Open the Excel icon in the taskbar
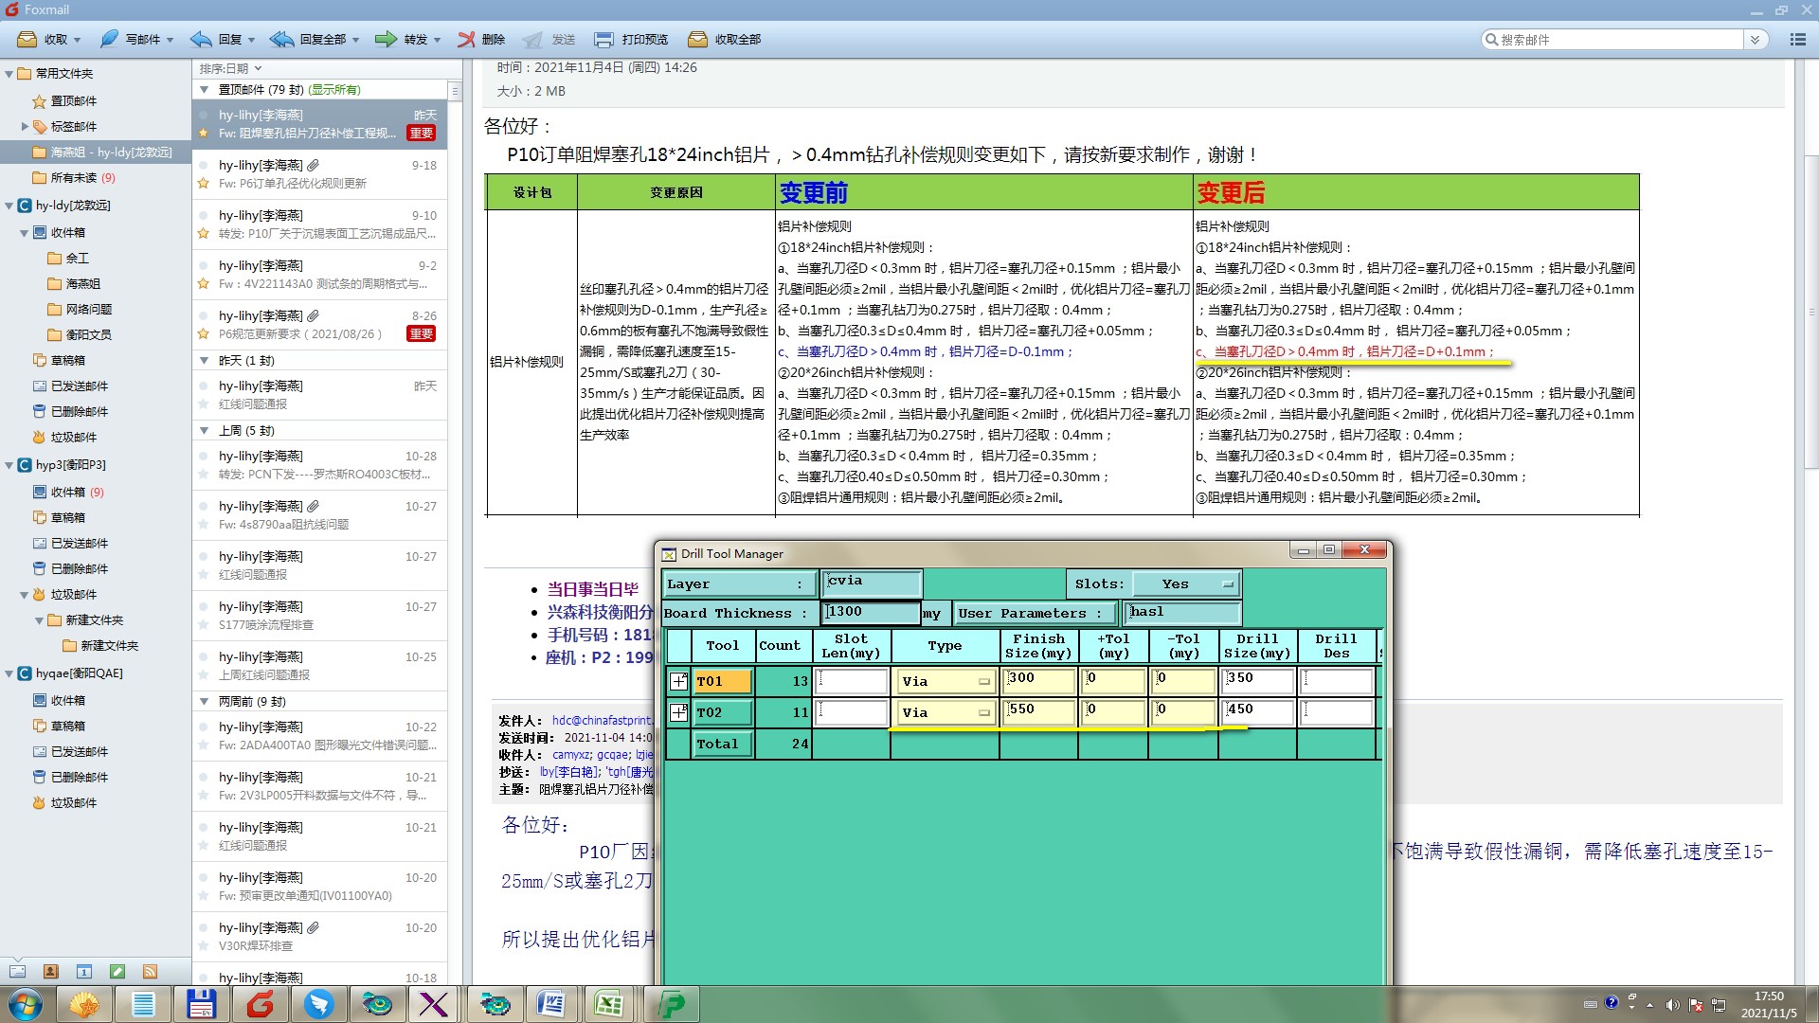The image size is (1819, 1023). [608, 1003]
